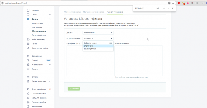The width and height of the screenshot is (207, 108).
Task: Go to next find result arrow
Action: coord(168,8)
